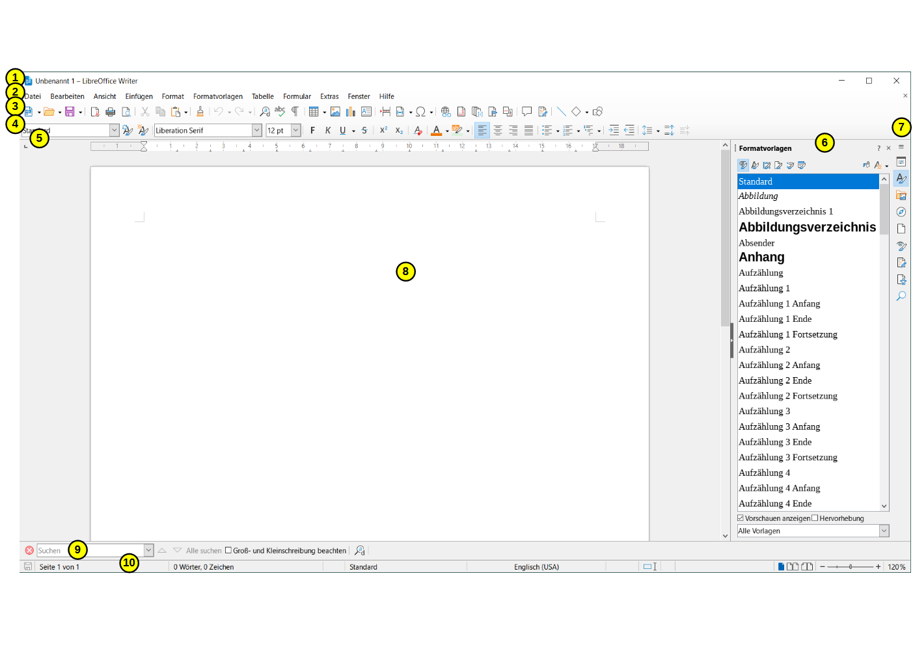This screenshot has width=913, height=645.
Task: Clone formatting with the paintbrush icon
Action: pyautogui.click(x=200, y=112)
